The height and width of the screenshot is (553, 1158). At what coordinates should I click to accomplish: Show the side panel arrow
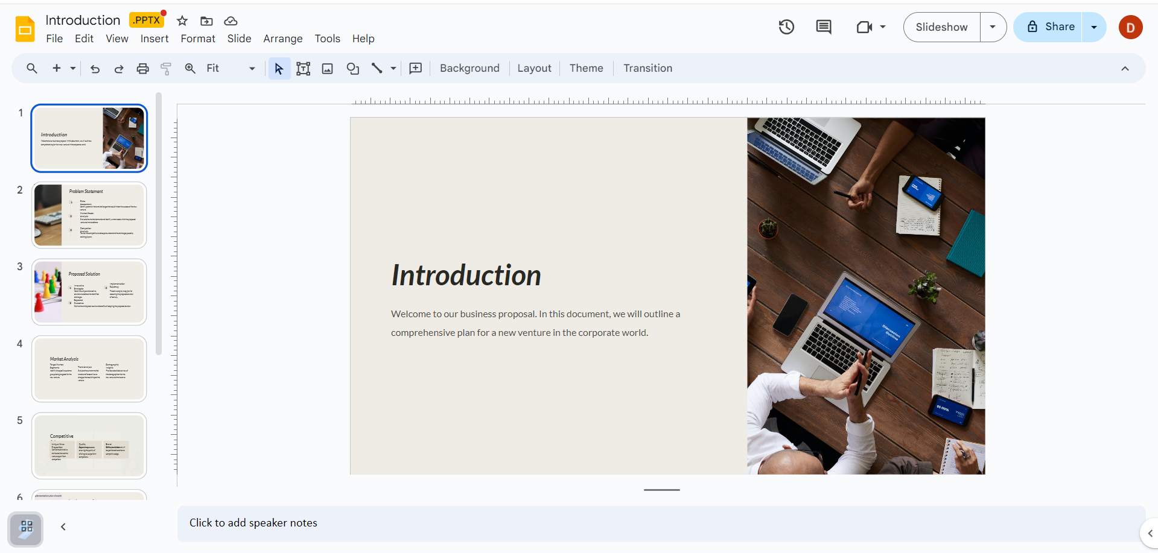[1150, 533]
